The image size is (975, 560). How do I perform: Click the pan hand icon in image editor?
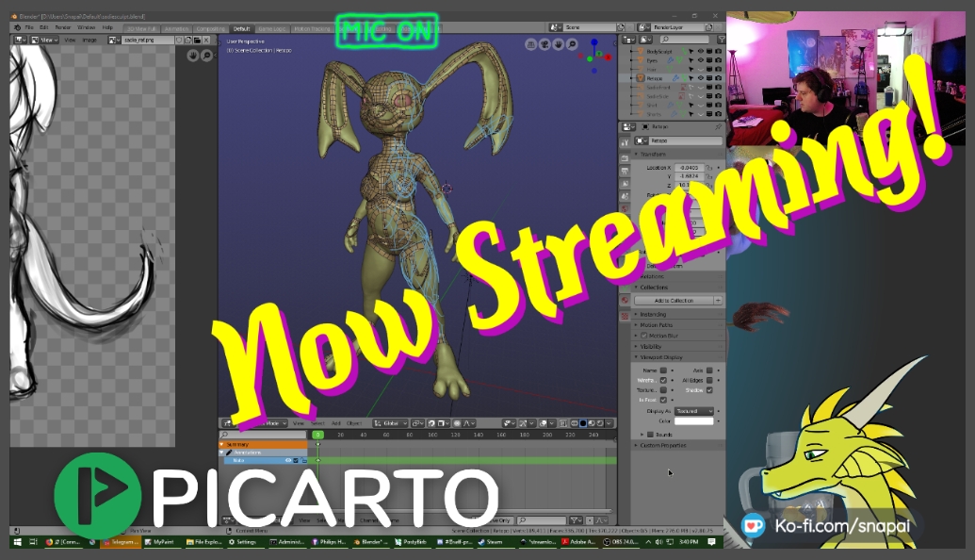pyautogui.click(x=193, y=56)
